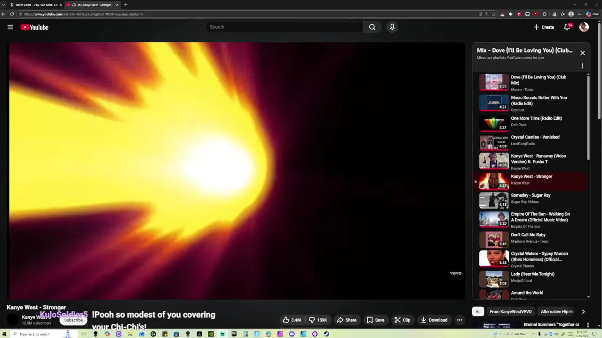This screenshot has width=602, height=338.
Task: Toggle Subscribe to Kanye West channel
Action: [x=73, y=320]
